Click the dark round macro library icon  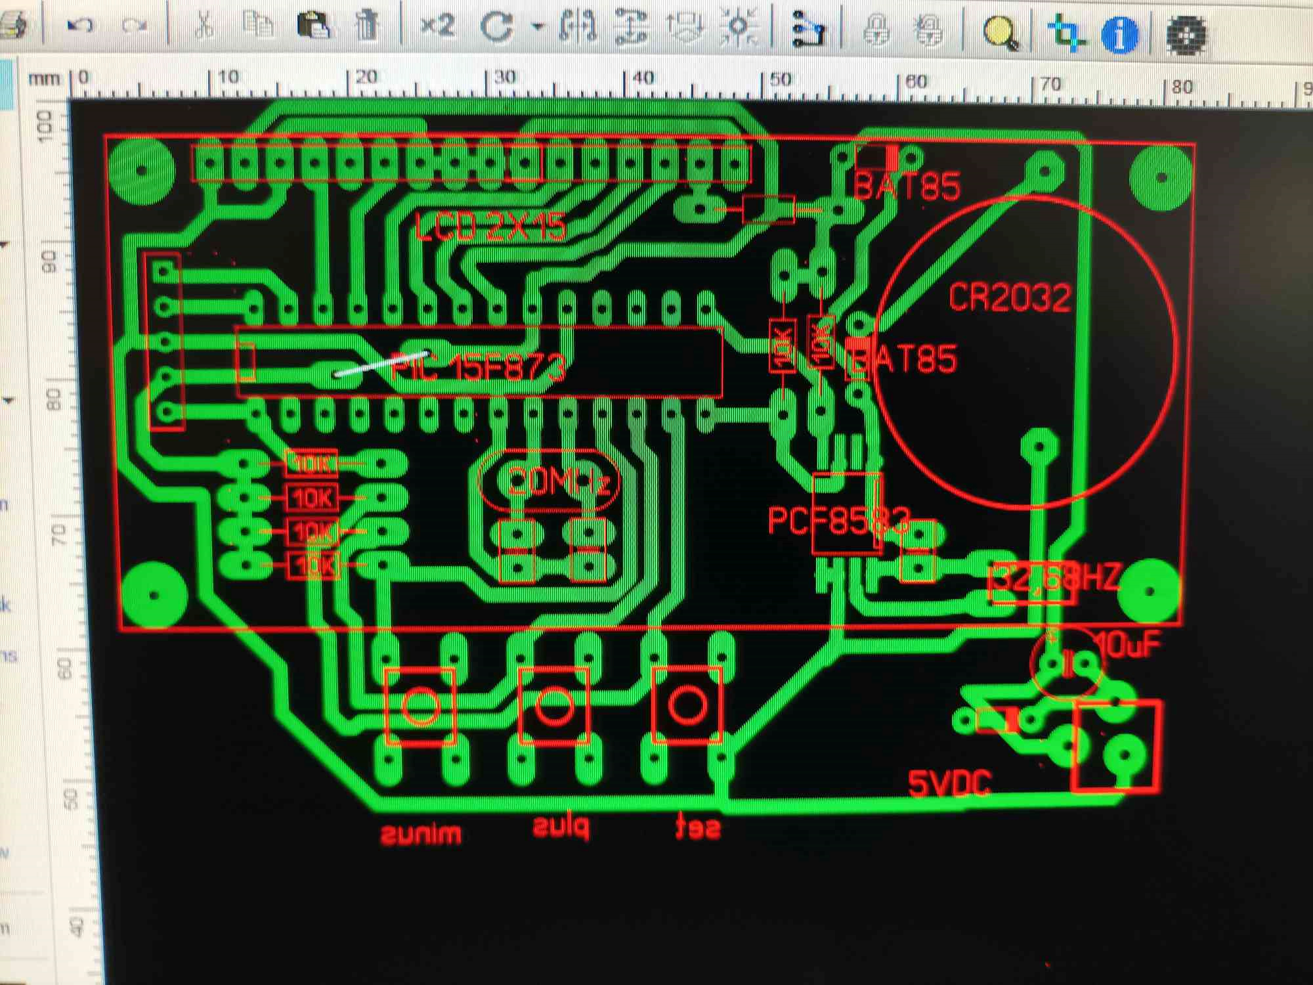[x=1187, y=34]
